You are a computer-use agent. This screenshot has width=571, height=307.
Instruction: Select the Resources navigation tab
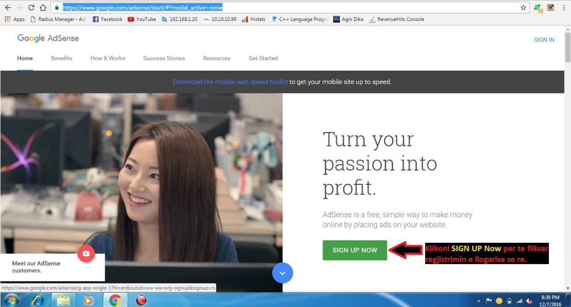pyautogui.click(x=217, y=58)
